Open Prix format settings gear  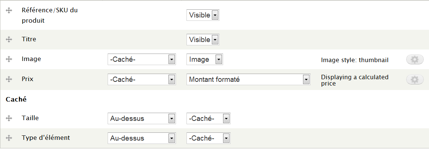(x=414, y=80)
